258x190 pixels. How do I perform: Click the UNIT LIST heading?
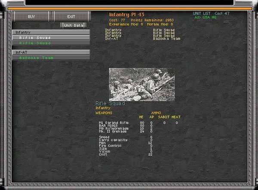coord(203,13)
